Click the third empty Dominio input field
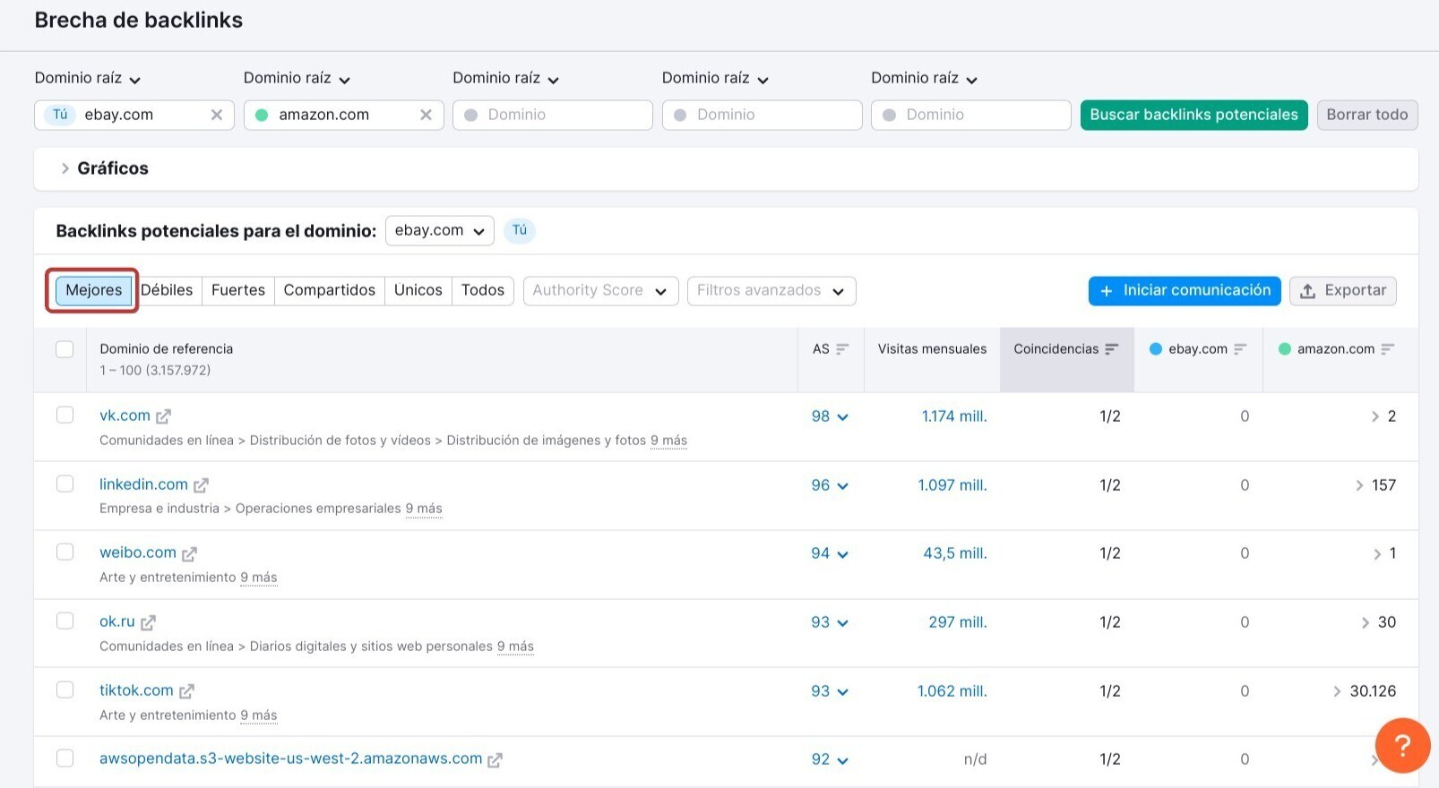Viewport: 1439px width, 788px height. pyautogui.click(x=553, y=115)
